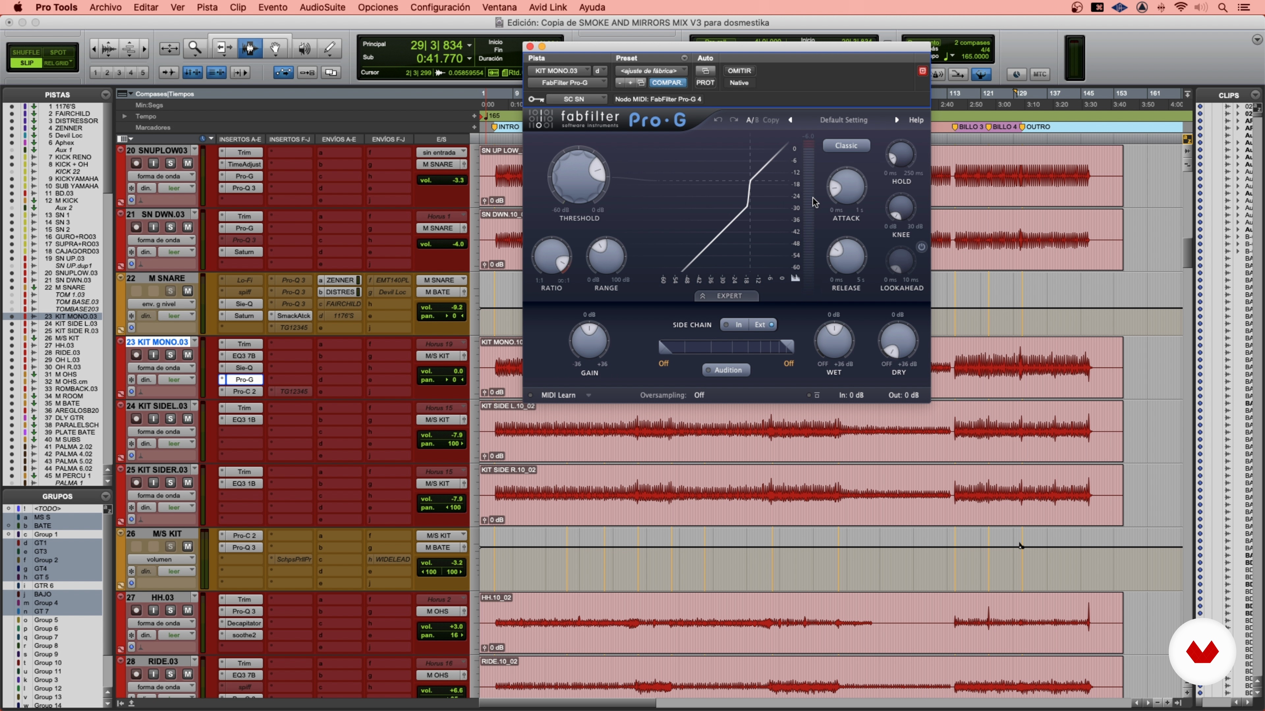Select the Pencil tool
This screenshot has width=1265, height=711.
(x=329, y=48)
